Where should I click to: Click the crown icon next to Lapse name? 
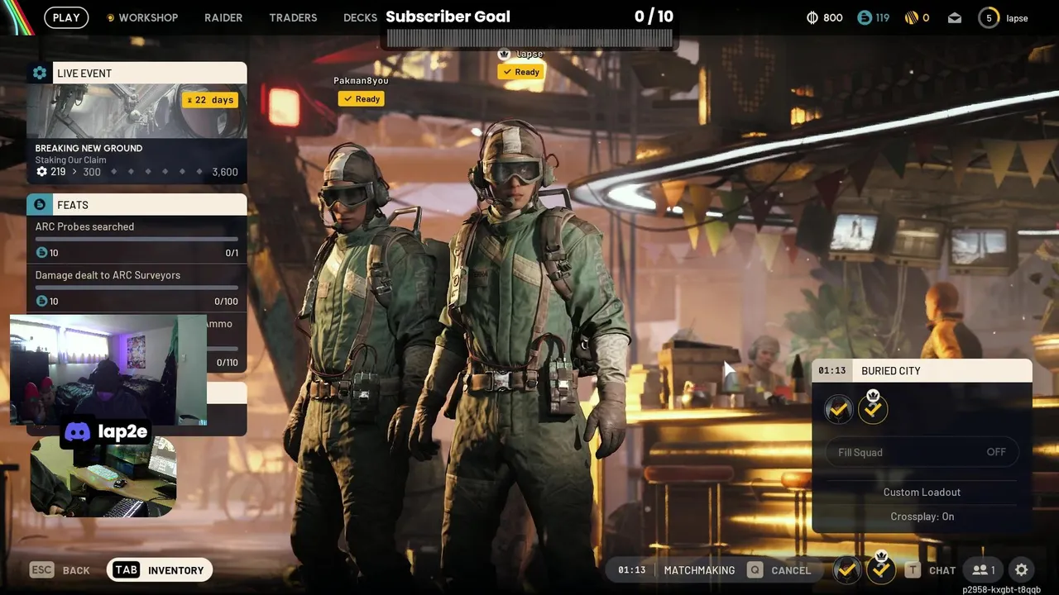(x=504, y=54)
